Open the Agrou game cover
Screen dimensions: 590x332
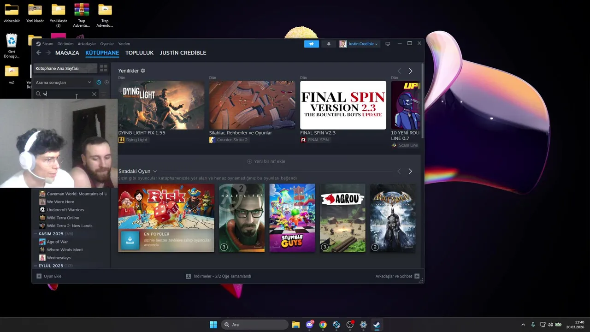[x=342, y=218]
